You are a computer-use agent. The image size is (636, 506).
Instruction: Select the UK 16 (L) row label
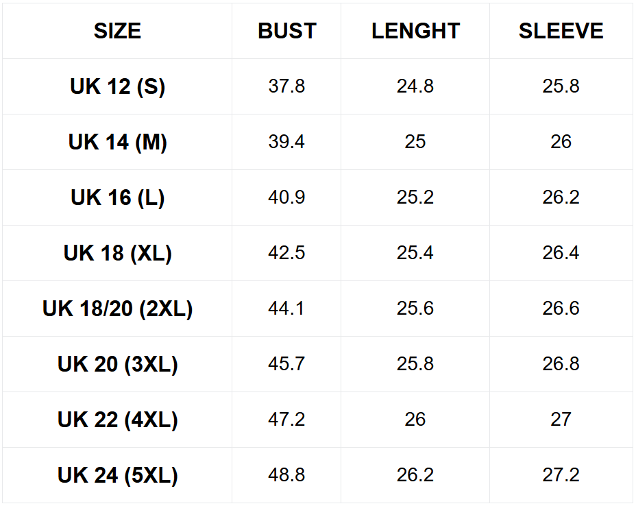click(117, 197)
